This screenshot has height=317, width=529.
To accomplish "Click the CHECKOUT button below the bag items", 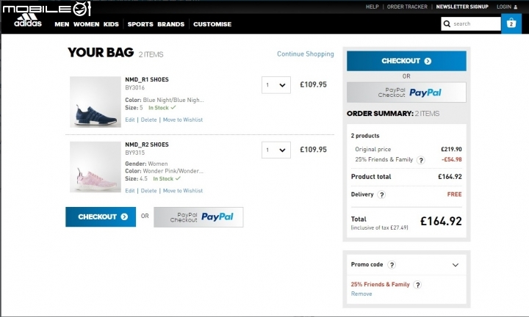I will coord(101,217).
